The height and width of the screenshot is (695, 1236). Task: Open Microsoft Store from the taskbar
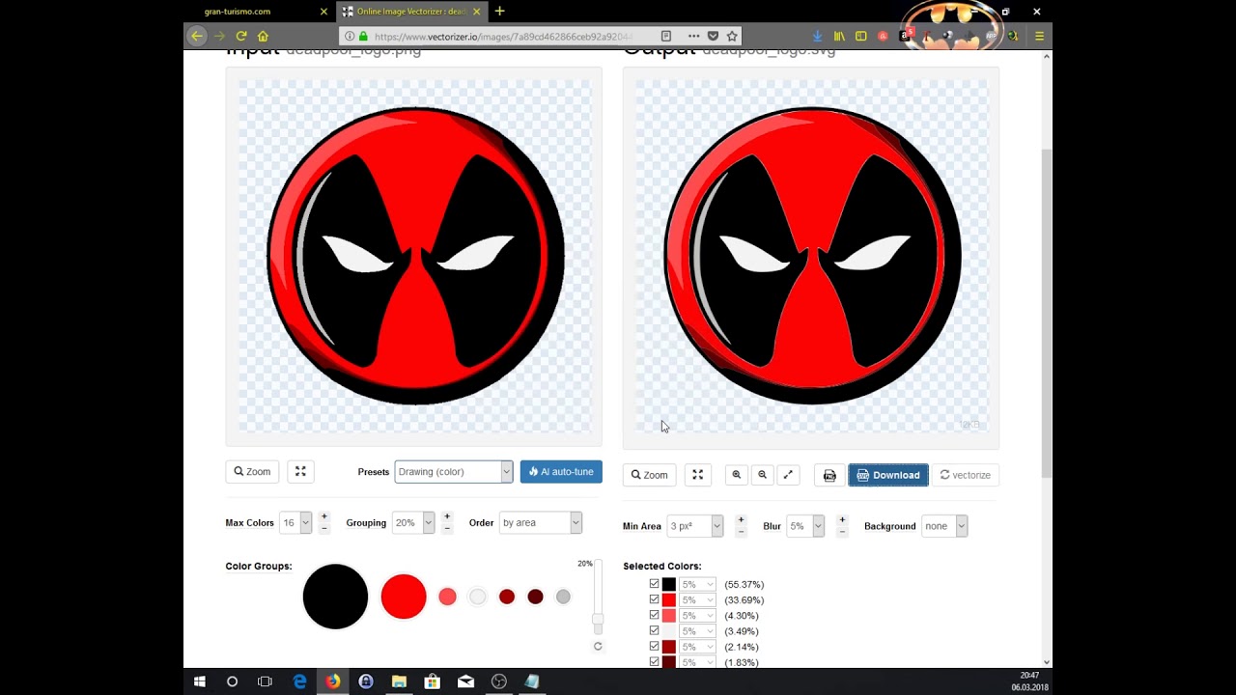(x=432, y=681)
